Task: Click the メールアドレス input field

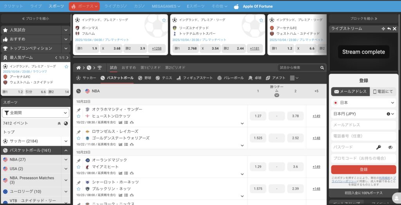Action: [363, 125]
